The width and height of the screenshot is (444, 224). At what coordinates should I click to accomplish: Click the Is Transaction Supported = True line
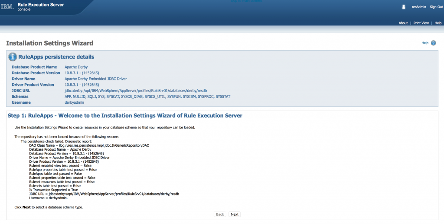[53, 190]
